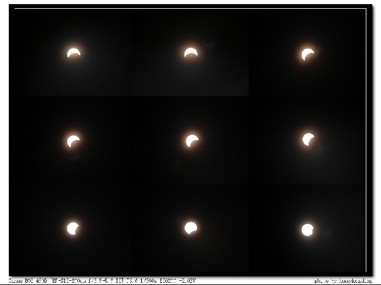This screenshot has width=381, height=285.
Task: Open the top-right eclipse photo
Action: point(308,54)
